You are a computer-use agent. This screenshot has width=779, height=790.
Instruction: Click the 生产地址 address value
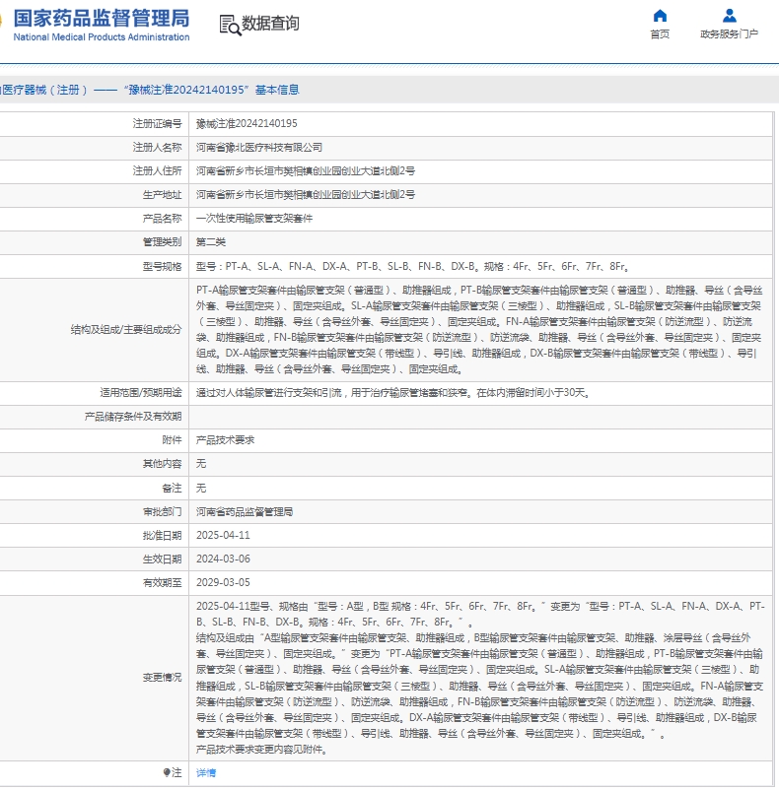(306, 195)
